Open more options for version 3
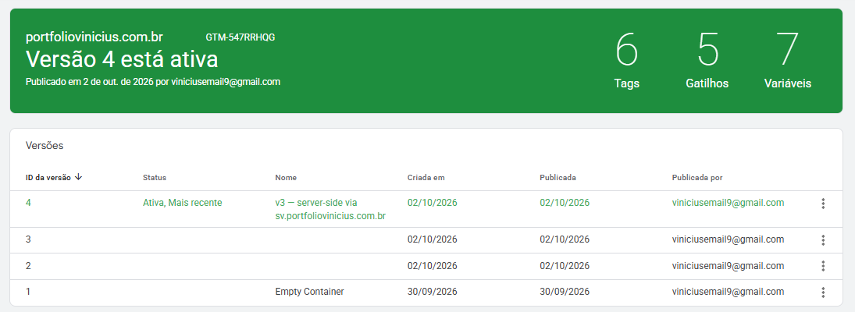The image size is (855, 312). (823, 240)
